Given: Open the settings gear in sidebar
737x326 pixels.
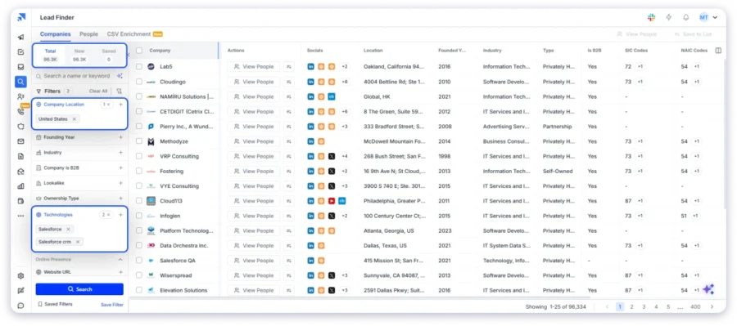Looking at the screenshot, I should coord(20,276).
